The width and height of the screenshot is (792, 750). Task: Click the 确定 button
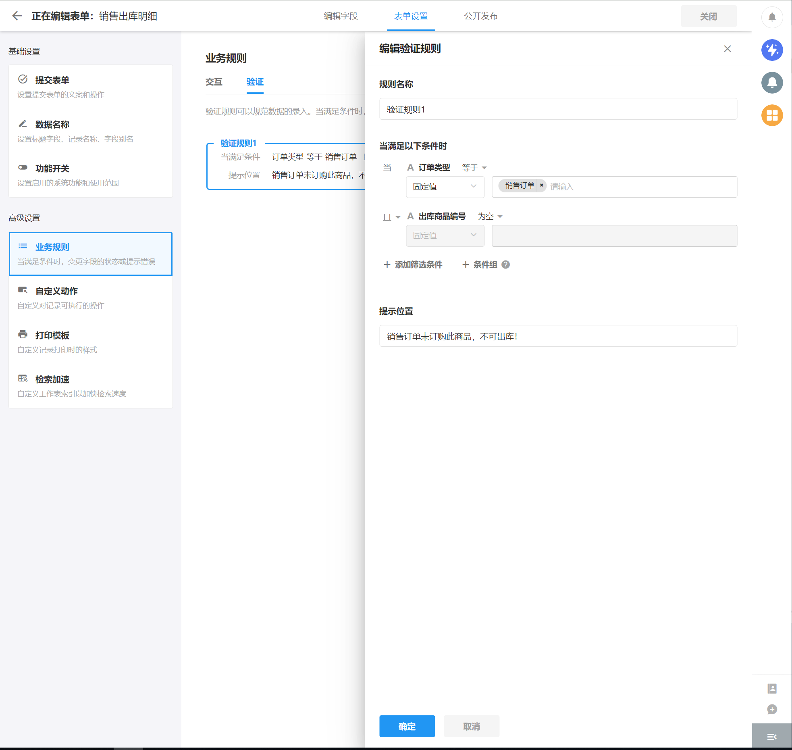point(407,726)
